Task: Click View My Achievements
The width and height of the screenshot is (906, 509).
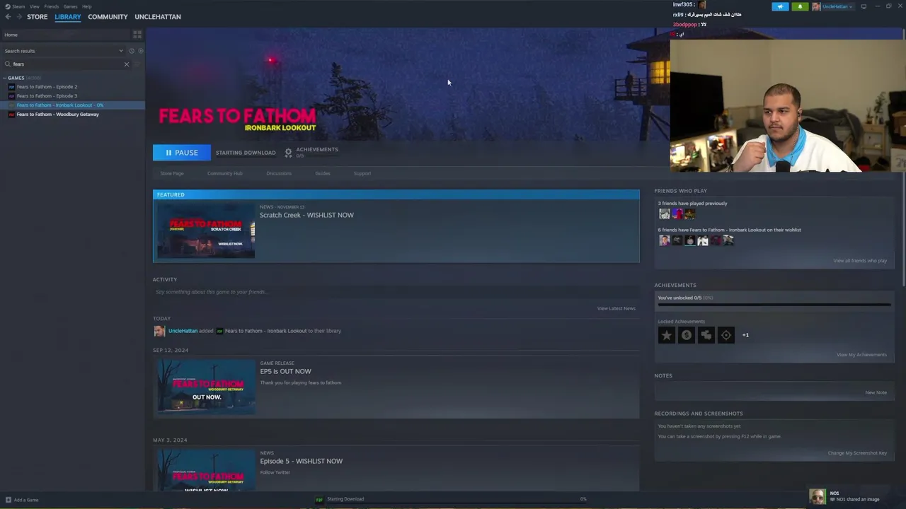Action: 861,355
